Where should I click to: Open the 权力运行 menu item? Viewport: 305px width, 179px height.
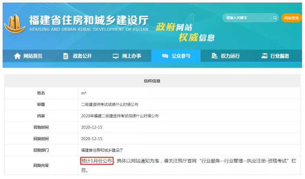225,56
